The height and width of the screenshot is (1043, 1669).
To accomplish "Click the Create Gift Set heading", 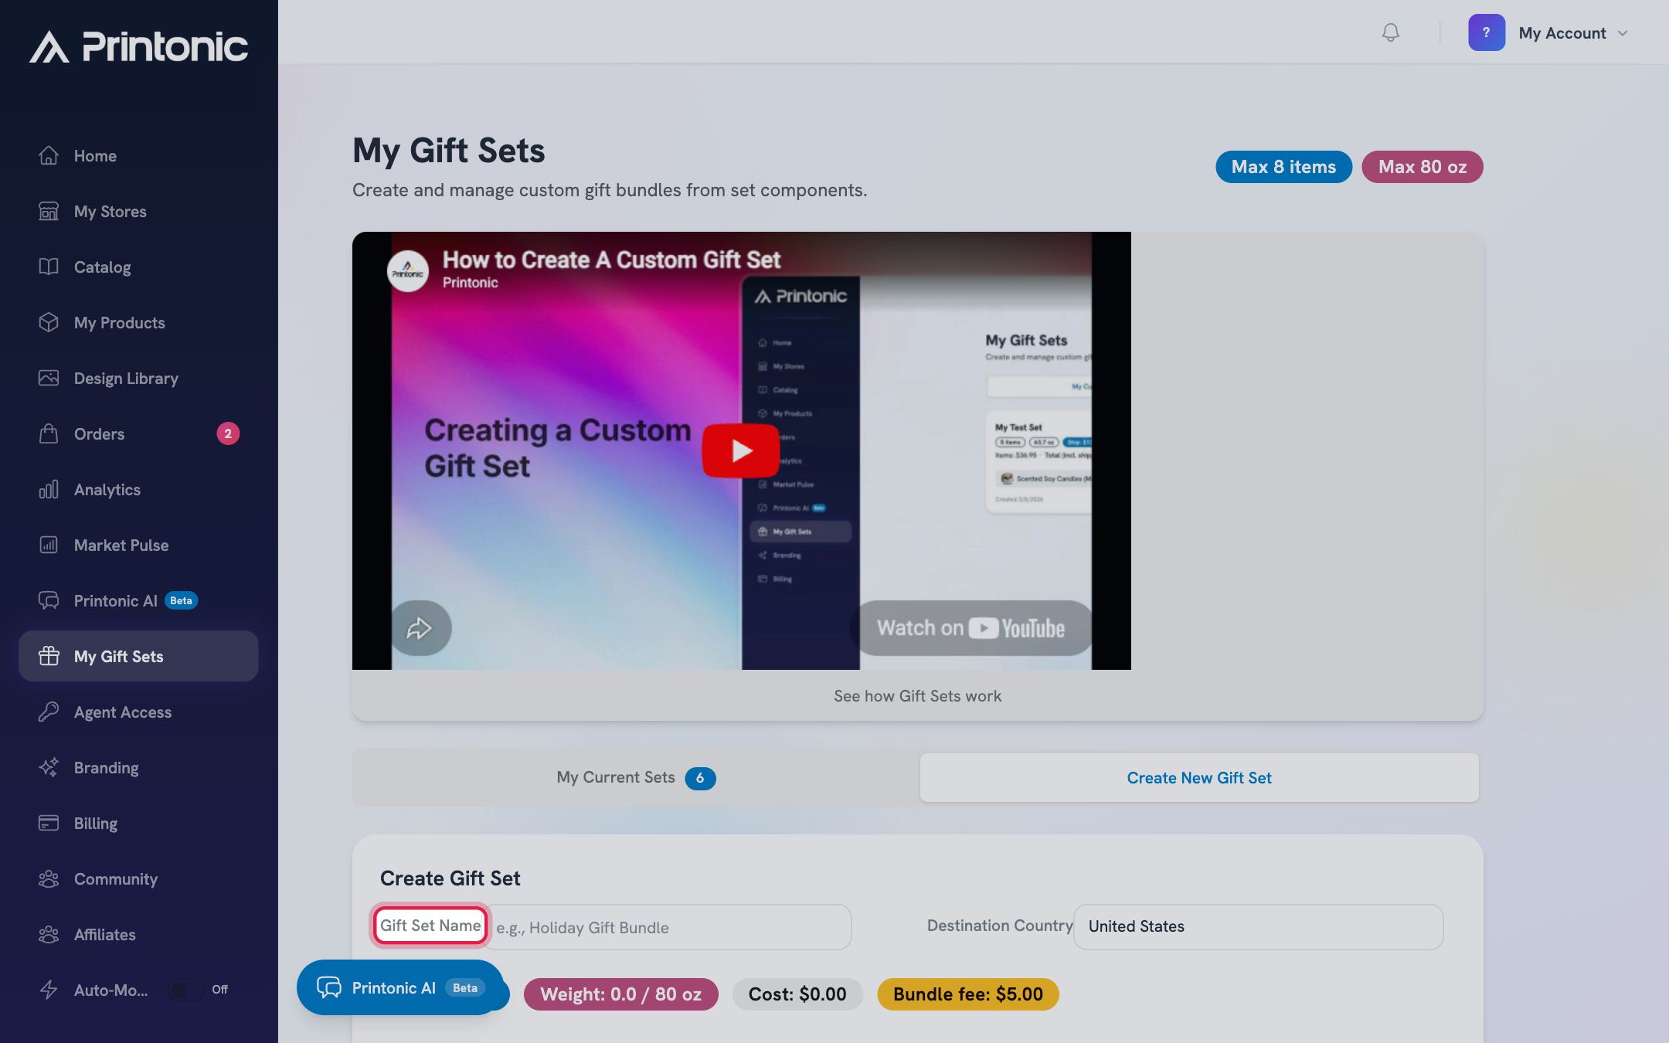I will pos(450,878).
